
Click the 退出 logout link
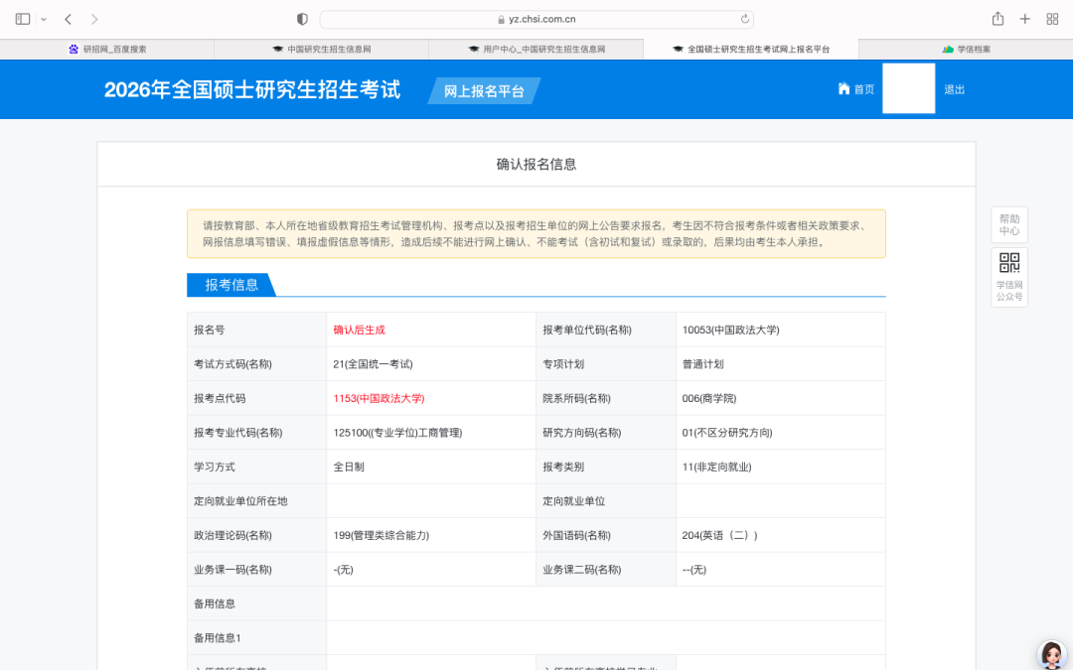[954, 89]
